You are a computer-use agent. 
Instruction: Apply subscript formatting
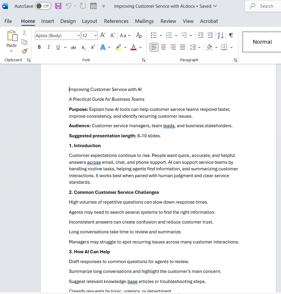click(x=84, y=48)
